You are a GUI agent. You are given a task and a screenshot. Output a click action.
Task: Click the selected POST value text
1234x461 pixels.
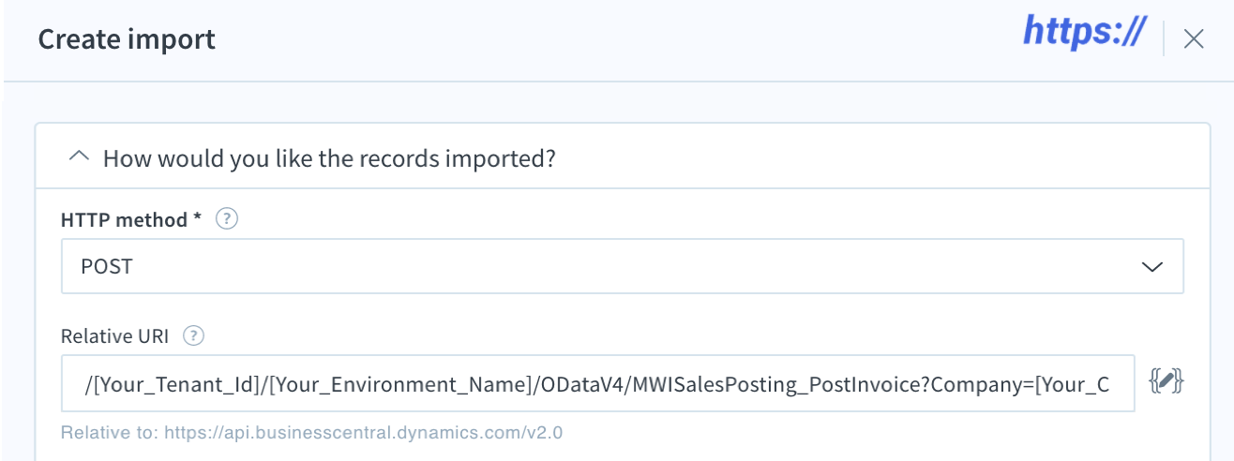pos(107,267)
